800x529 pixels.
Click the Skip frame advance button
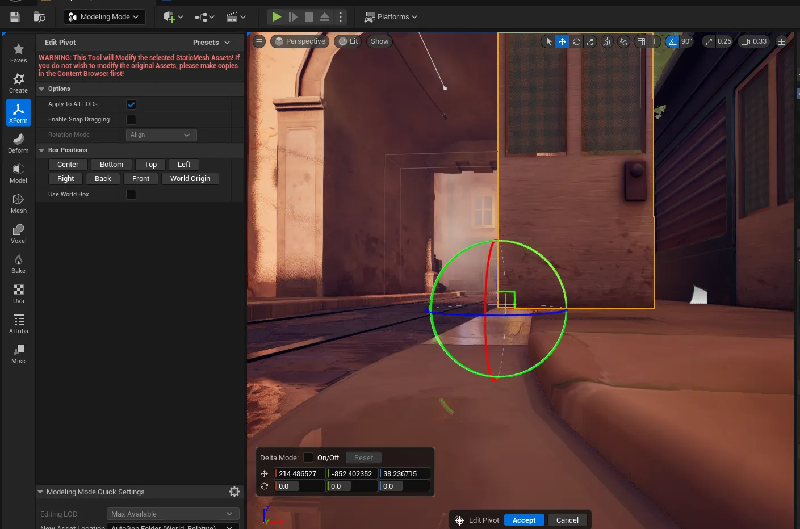click(293, 17)
